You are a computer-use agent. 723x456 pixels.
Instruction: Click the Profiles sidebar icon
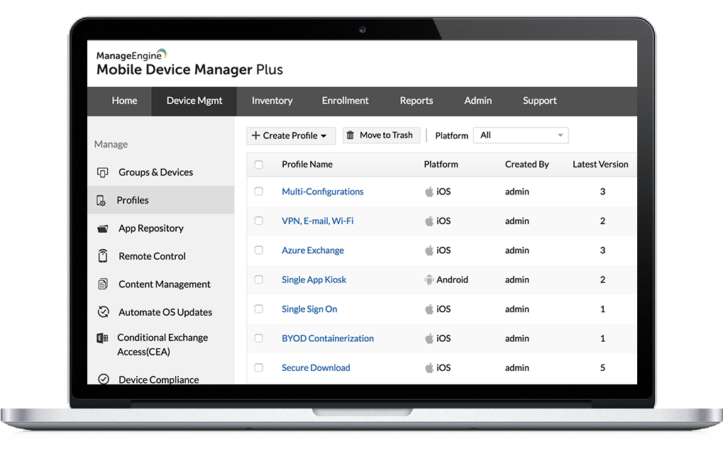pos(101,201)
